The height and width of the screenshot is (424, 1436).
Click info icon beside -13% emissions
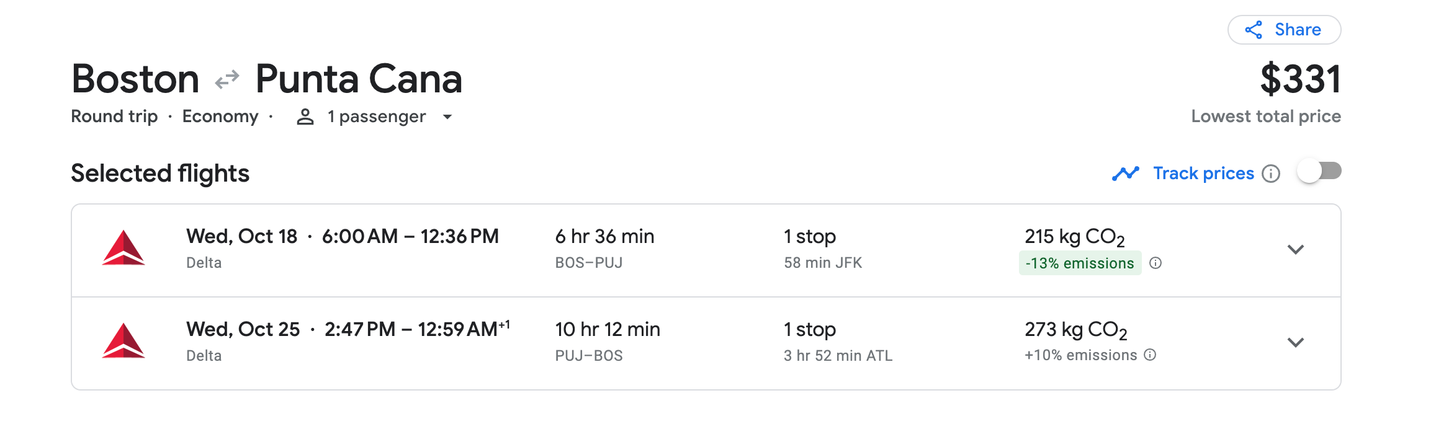(x=1156, y=263)
